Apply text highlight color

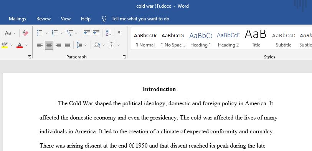point(5,45)
